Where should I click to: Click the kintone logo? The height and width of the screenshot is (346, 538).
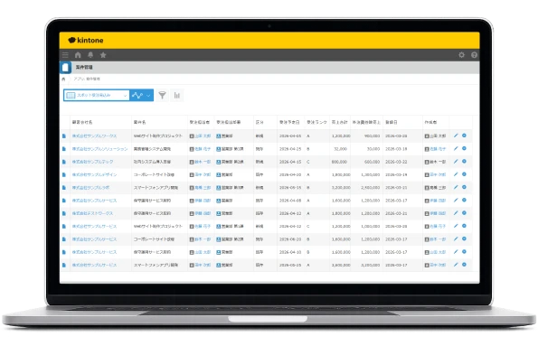point(86,40)
